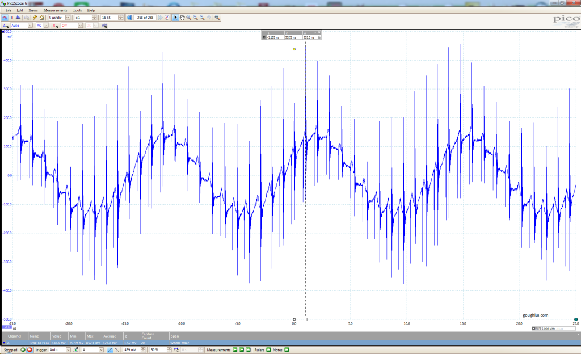
Task: Open the Measurements menu
Action: point(55,10)
